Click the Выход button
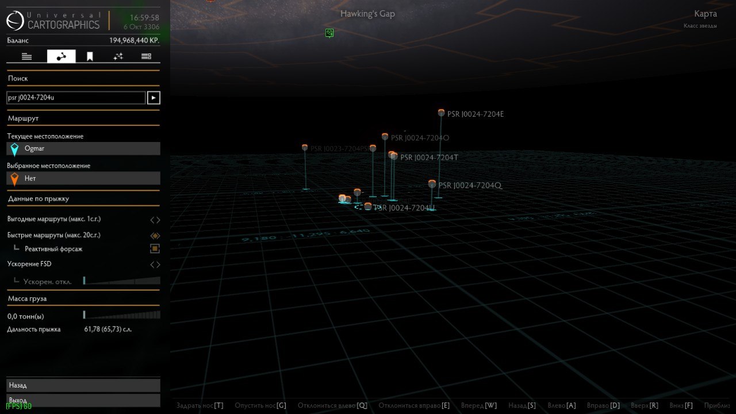 pos(83,400)
